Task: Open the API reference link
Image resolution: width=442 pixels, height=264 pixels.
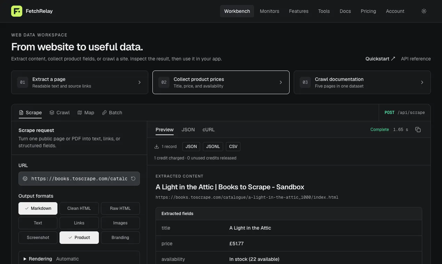Action: (x=416, y=59)
